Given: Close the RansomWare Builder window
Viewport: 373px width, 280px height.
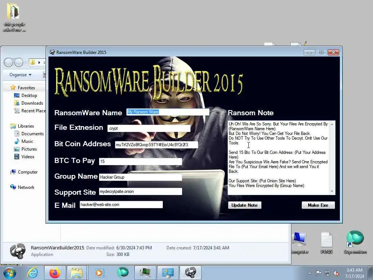Looking at the screenshot, I should [x=333, y=52].
